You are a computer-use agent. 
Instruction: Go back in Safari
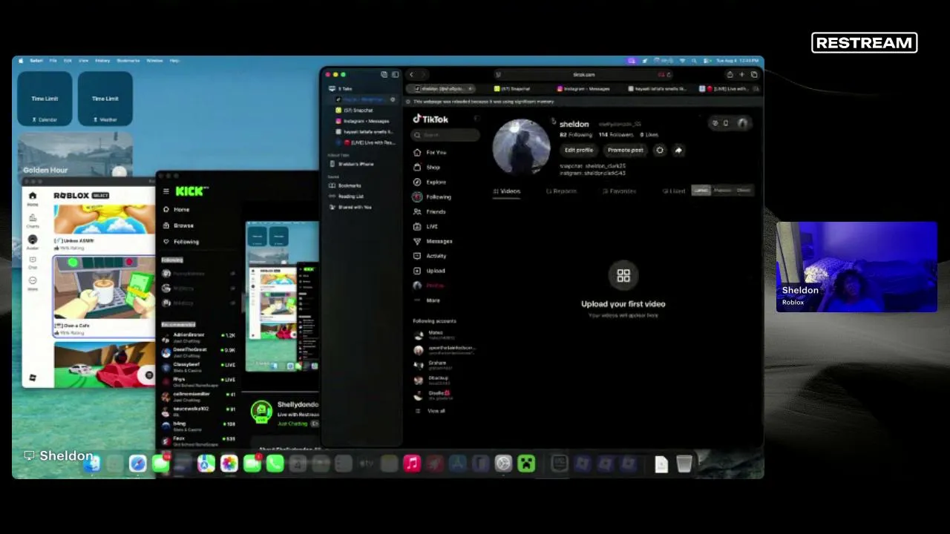coord(411,74)
